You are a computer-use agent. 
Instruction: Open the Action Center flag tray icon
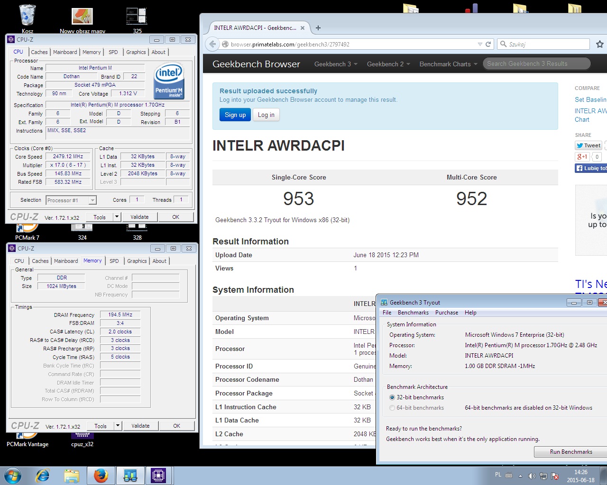pyautogui.click(x=554, y=476)
